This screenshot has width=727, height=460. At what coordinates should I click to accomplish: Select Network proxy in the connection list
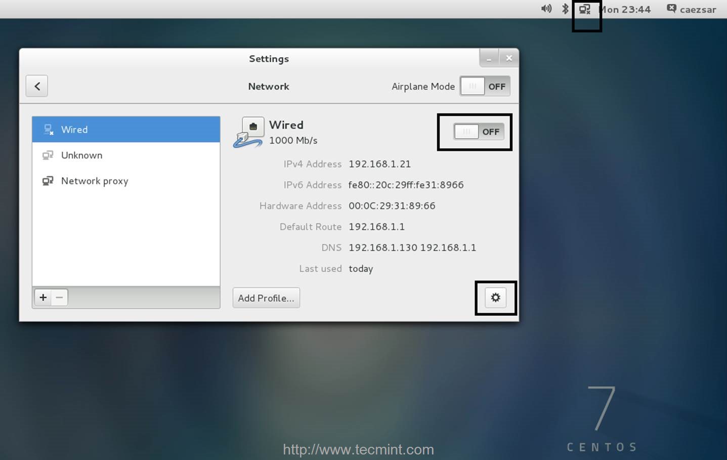pos(126,181)
